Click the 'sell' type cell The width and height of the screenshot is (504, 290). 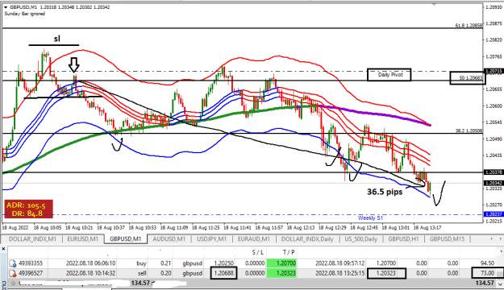142,273
